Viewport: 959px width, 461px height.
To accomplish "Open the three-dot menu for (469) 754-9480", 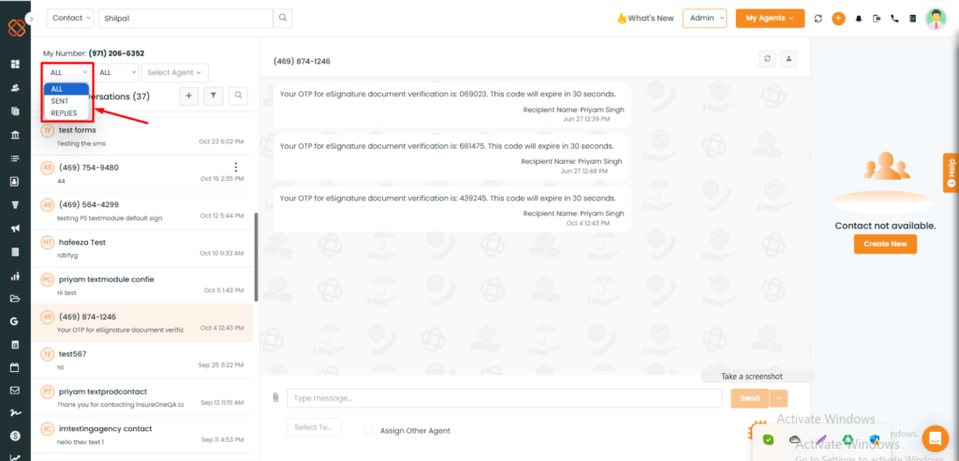I will click(x=236, y=167).
